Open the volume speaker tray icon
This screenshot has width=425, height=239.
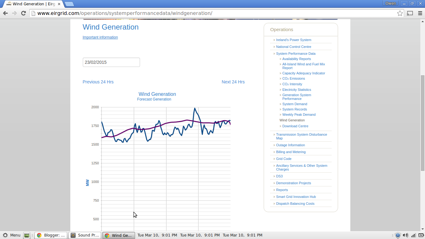click(405, 235)
